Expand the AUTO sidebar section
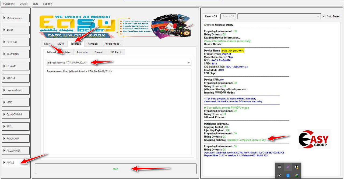 [16, 30]
